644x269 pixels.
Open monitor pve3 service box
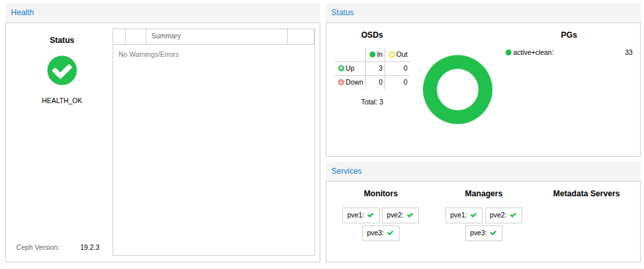381,233
